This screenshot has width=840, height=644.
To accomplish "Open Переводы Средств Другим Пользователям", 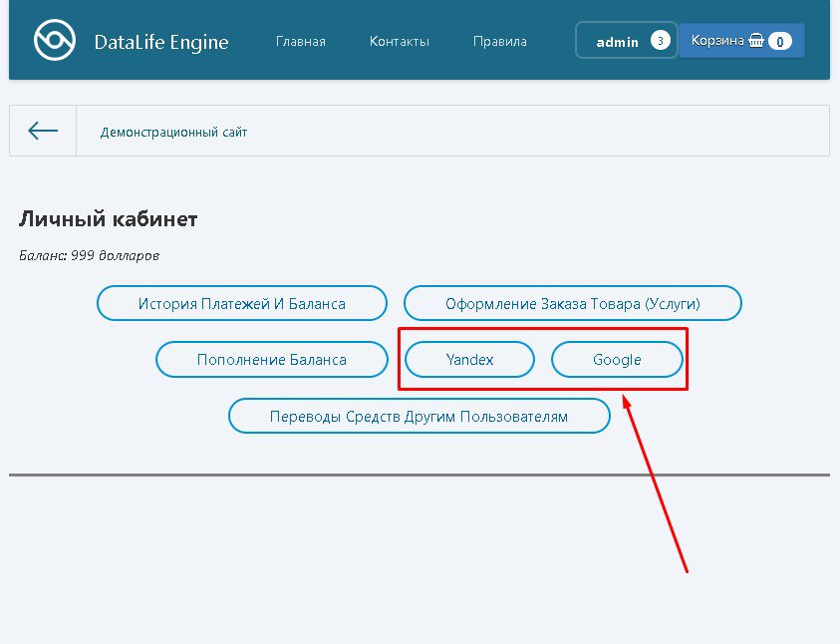I will (x=419, y=416).
